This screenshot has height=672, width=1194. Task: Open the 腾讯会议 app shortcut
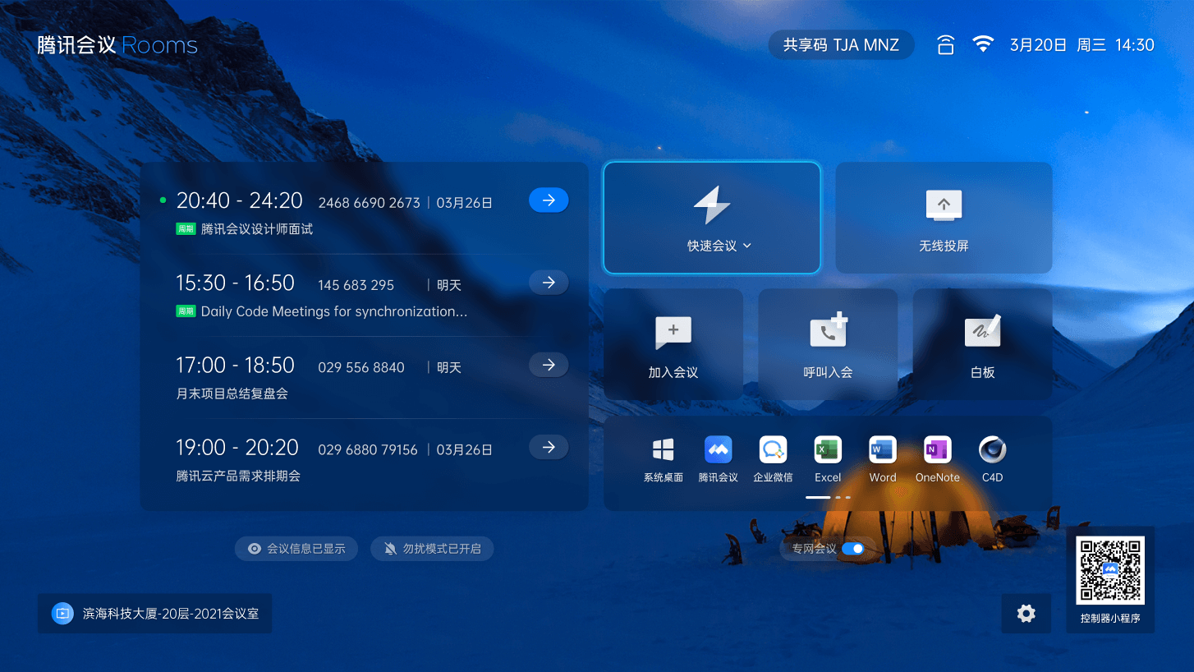click(x=718, y=450)
